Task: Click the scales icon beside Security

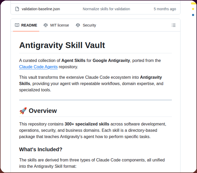Action: point(78,25)
